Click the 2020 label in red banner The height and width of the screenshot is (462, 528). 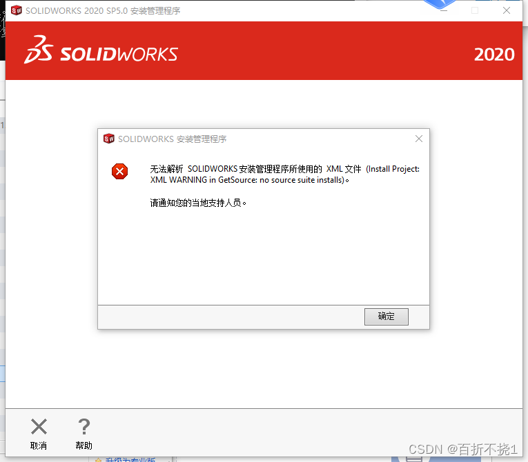494,54
